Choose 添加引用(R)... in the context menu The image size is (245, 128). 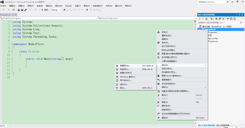[x=182, y=69]
